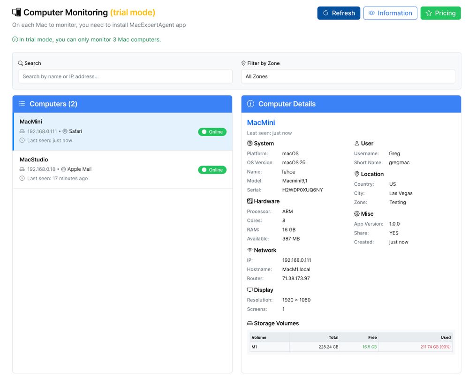Focus the search by name or IP field
The image size is (469, 380).
point(125,76)
